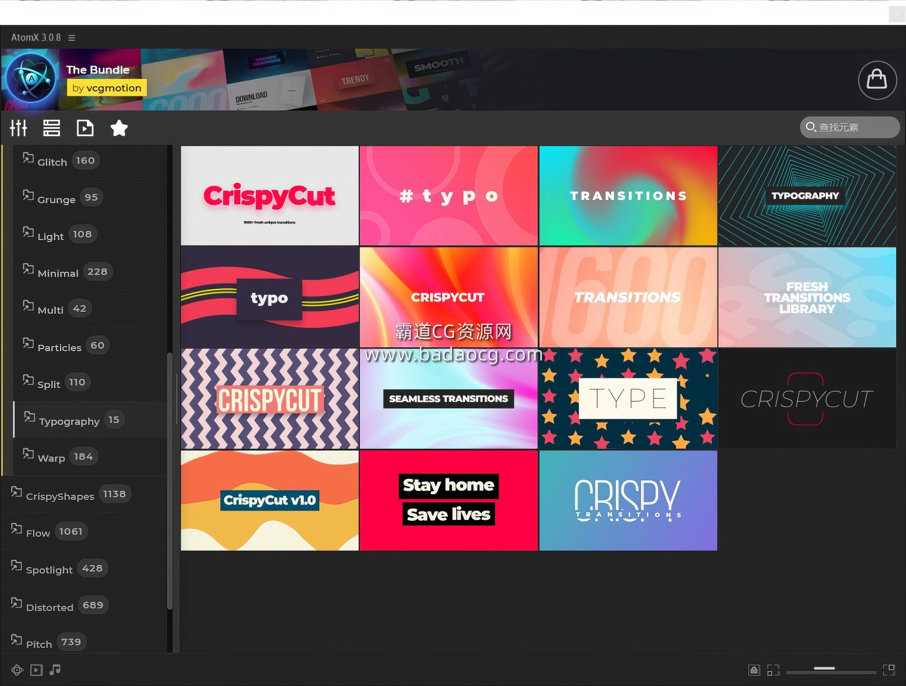The image size is (906, 686).
Task: Select the 'Fresh Transitions Library' thumbnail
Action: click(807, 297)
